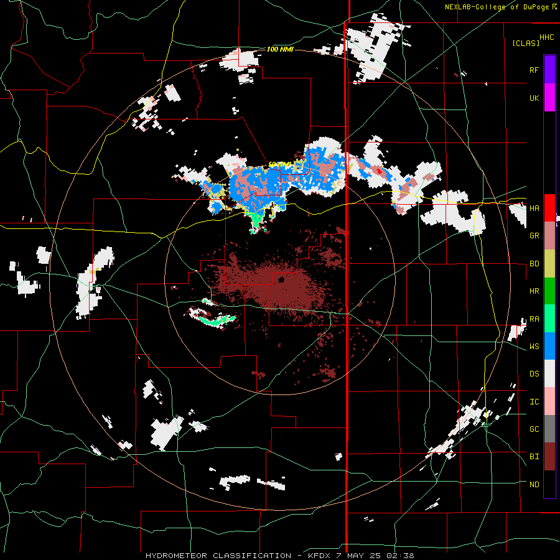Click the red hail pixel cluster
Screen dimensions: 560x560
(380, 172)
